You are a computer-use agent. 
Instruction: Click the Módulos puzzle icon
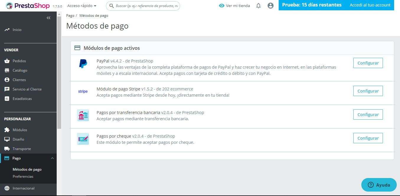[7, 130]
